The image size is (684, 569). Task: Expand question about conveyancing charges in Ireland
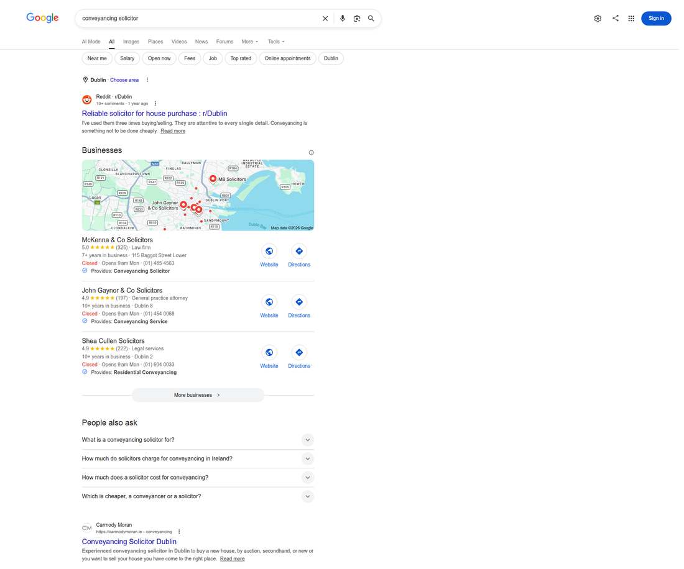point(198,459)
